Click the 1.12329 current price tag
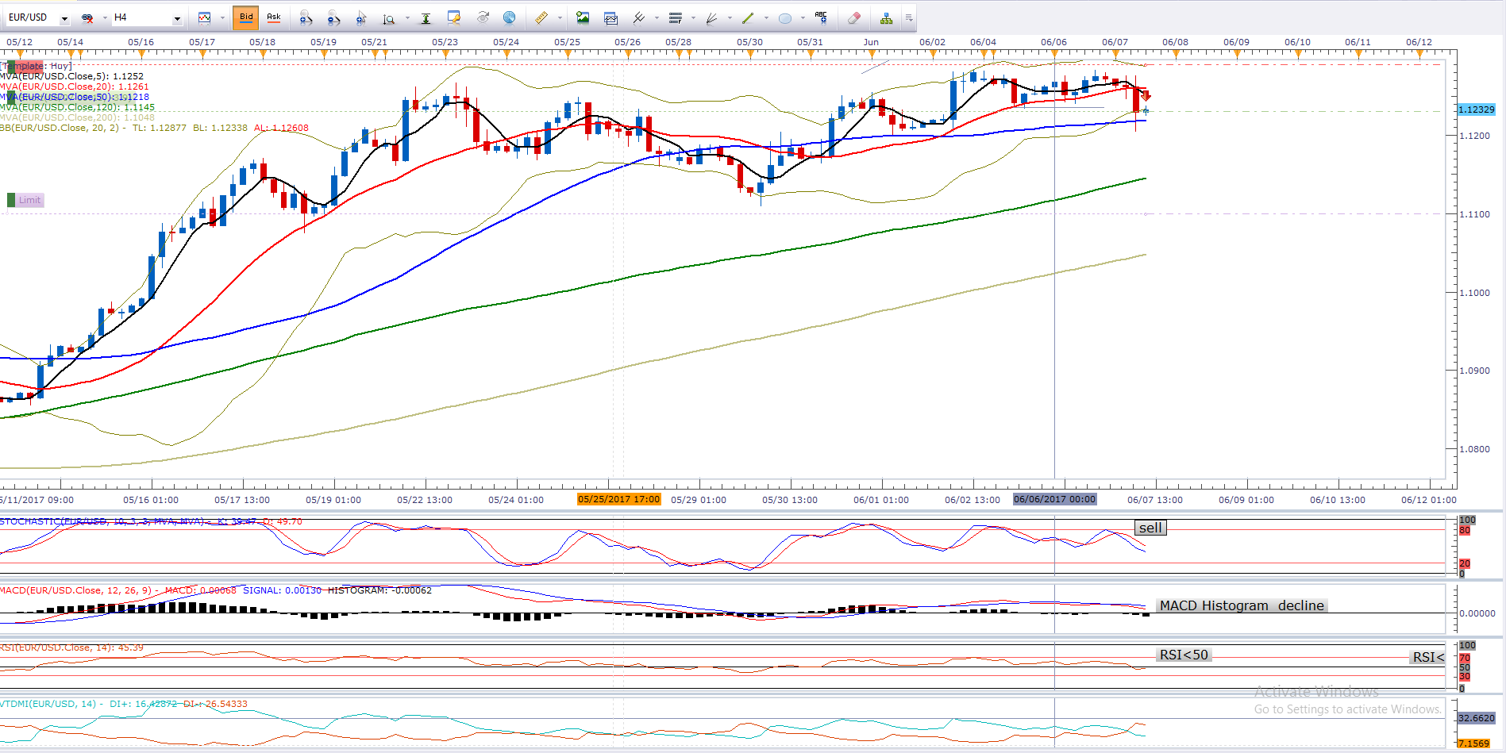This screenshot has width=1506, height=753. click(1476, 109)
